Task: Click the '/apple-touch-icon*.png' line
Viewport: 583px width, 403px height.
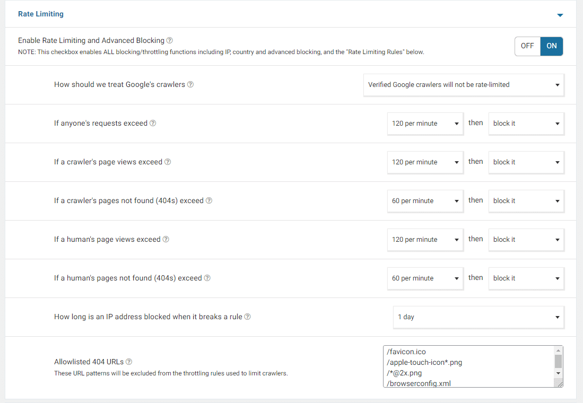Action: [424, 362]
